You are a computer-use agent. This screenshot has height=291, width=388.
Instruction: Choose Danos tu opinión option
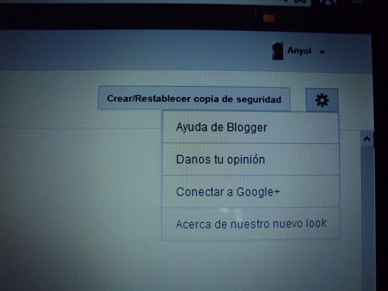click(x=250, y=160)
